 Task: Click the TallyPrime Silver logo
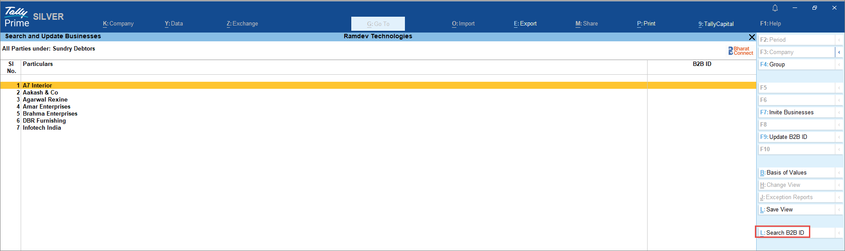pos(33,18)
